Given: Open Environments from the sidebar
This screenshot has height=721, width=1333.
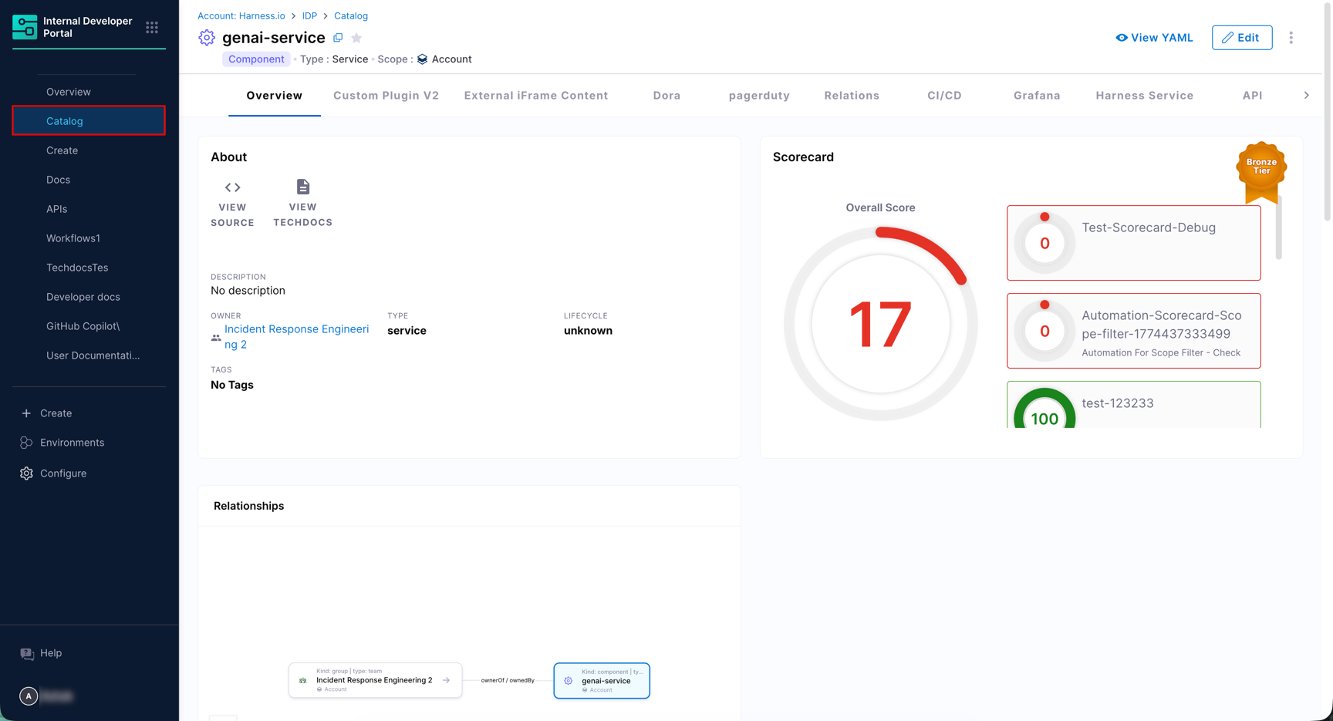Looking at the screenshot, I should [72, 443].
